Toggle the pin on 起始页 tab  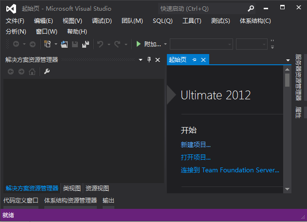(194, 59)
